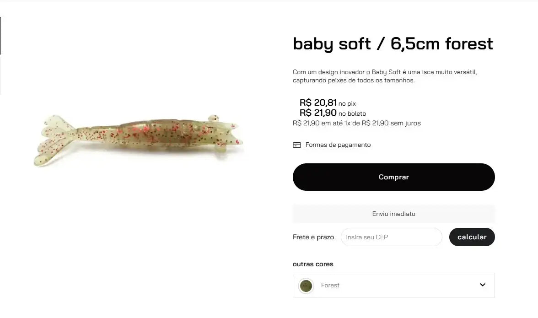The height and width of the screenshot is (318, 538).
Task: Click the "no pix" payment label
Action: [x=347, y=104]
